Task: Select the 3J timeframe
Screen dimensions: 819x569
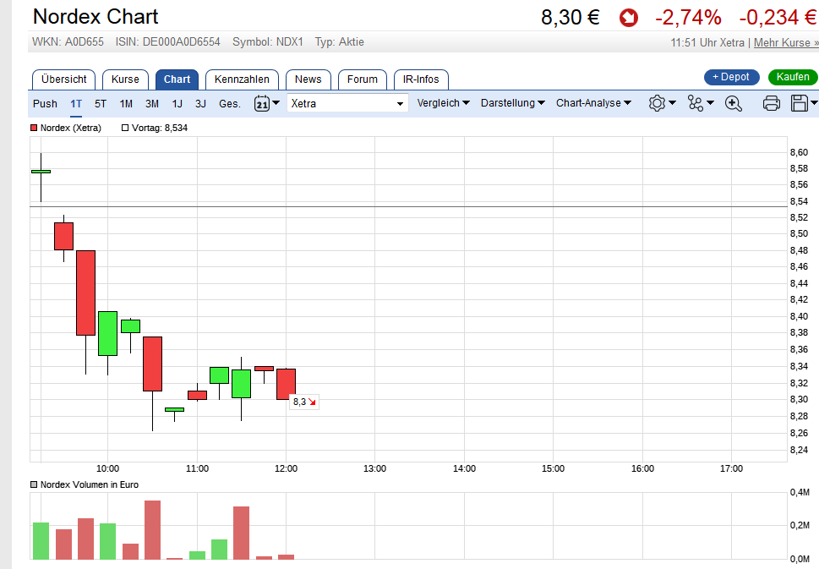Action: coord(200,103)
